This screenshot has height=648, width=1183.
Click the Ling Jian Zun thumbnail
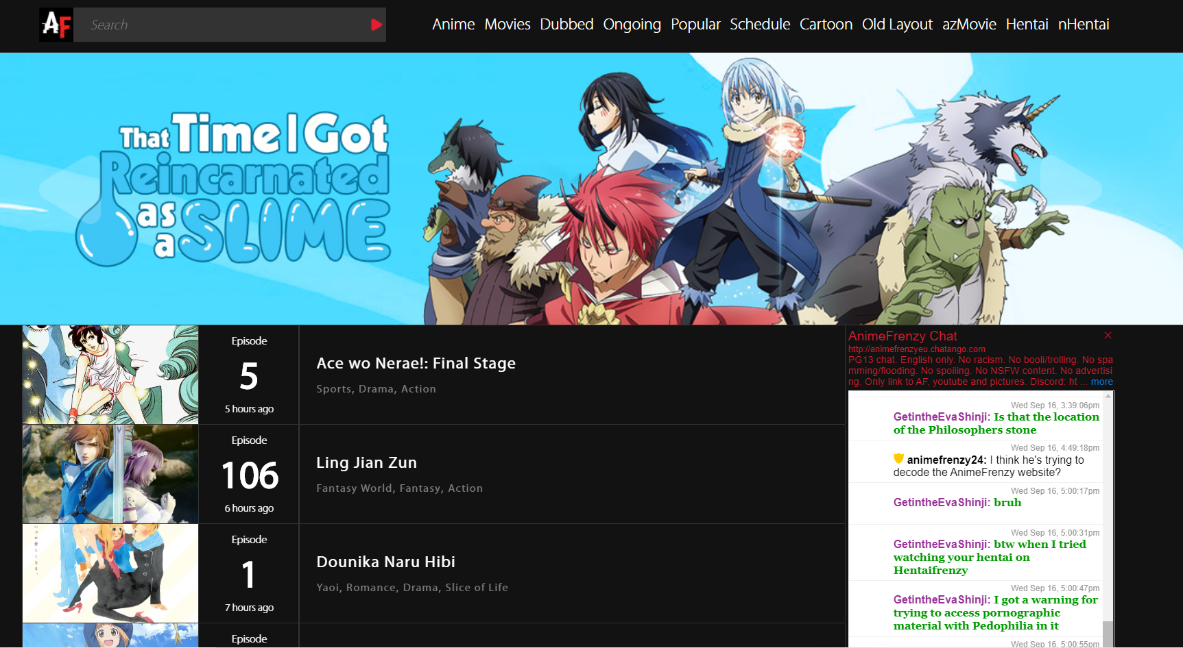[110, 474]
